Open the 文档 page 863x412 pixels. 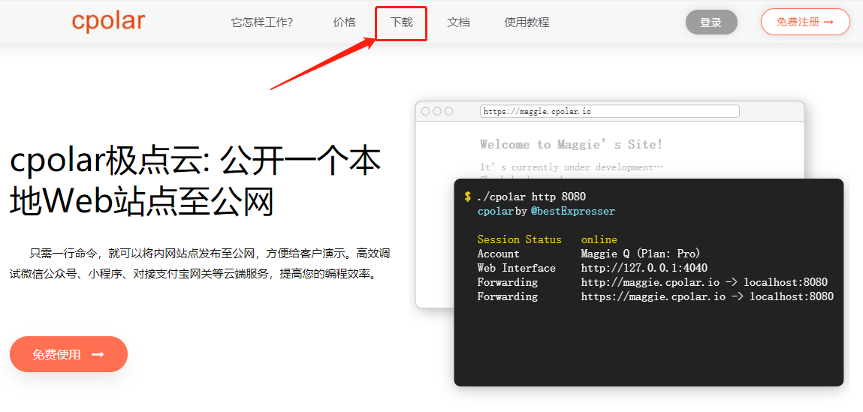click(x=458, y=23)
